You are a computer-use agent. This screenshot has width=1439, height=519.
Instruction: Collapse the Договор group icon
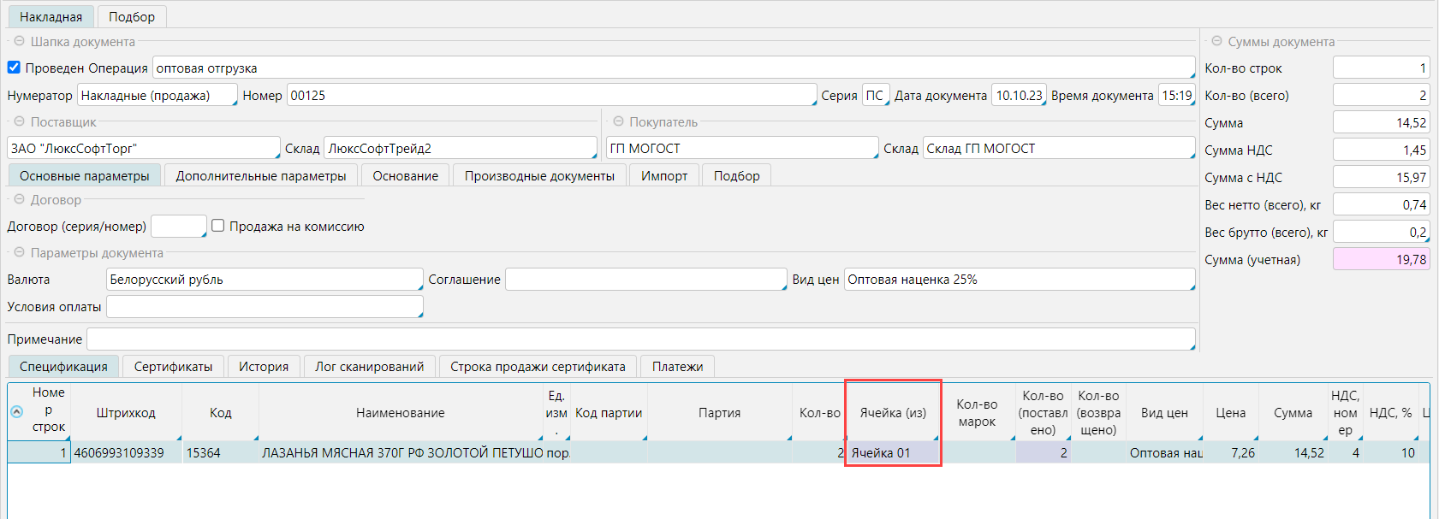pyautogui.click(x=19, y=199)
